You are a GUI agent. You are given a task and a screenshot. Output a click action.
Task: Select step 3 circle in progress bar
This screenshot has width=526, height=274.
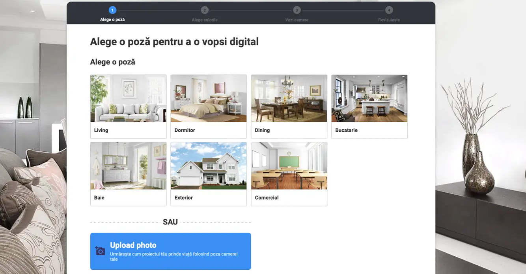pos(297,10)
